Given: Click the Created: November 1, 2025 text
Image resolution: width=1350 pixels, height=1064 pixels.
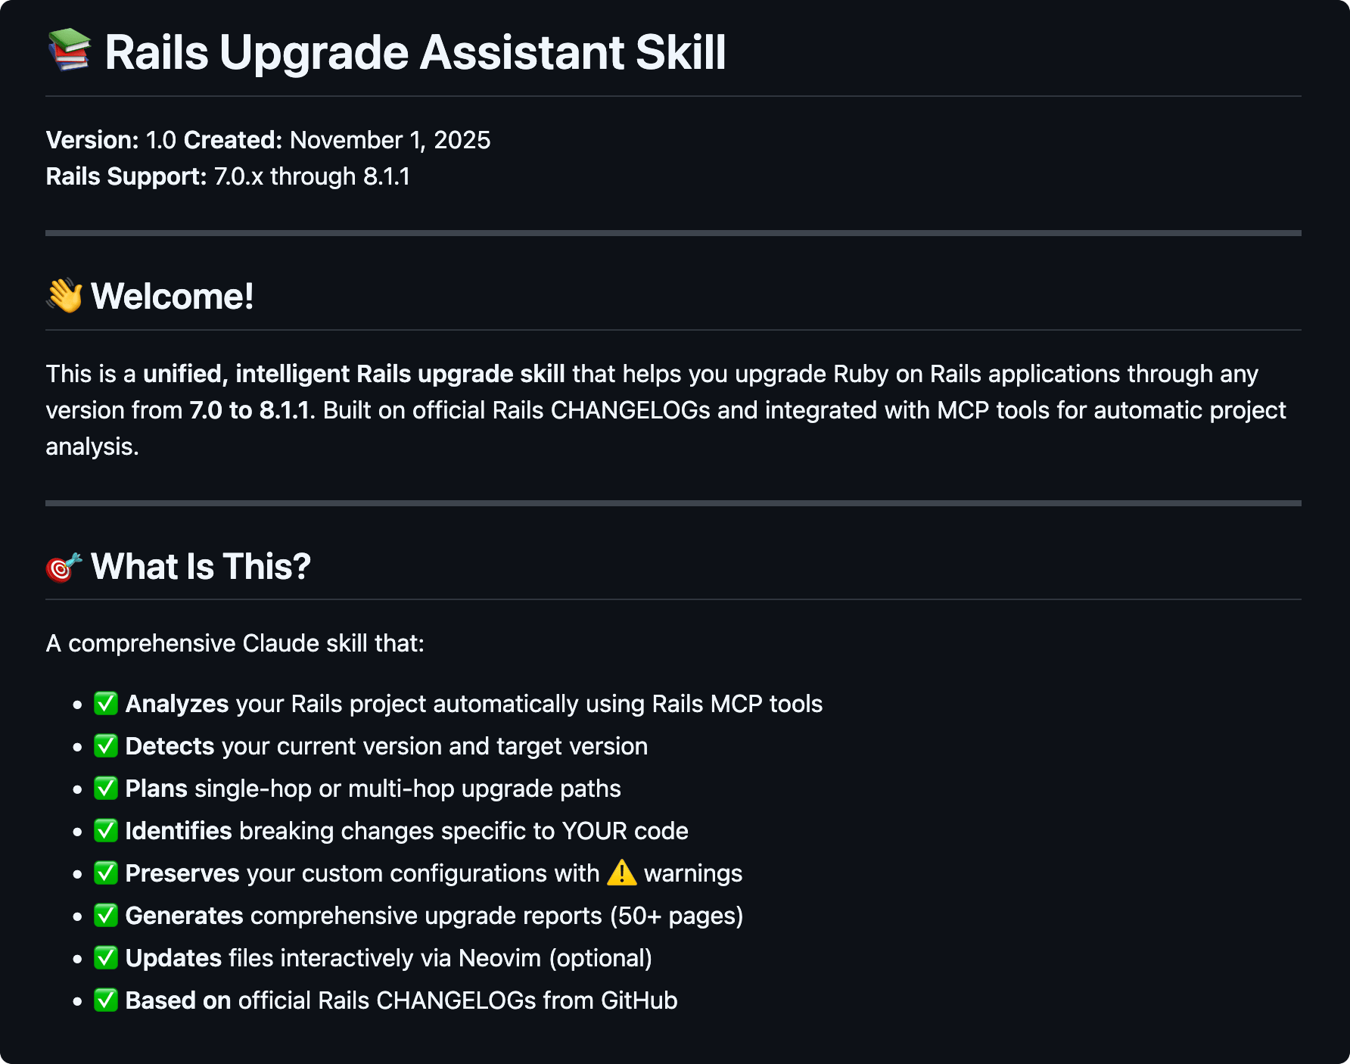Looking at the screenshot, I should tap(337, 140).
